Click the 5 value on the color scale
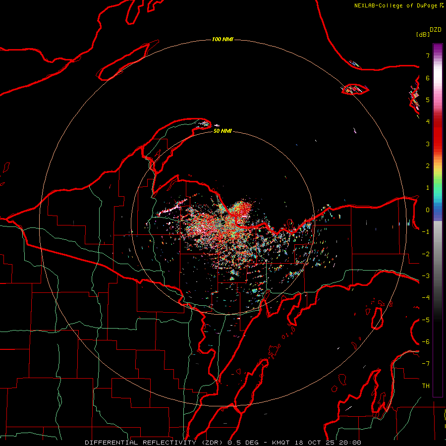Viewport: 446px width, 446px height. (x=428, y=100)
